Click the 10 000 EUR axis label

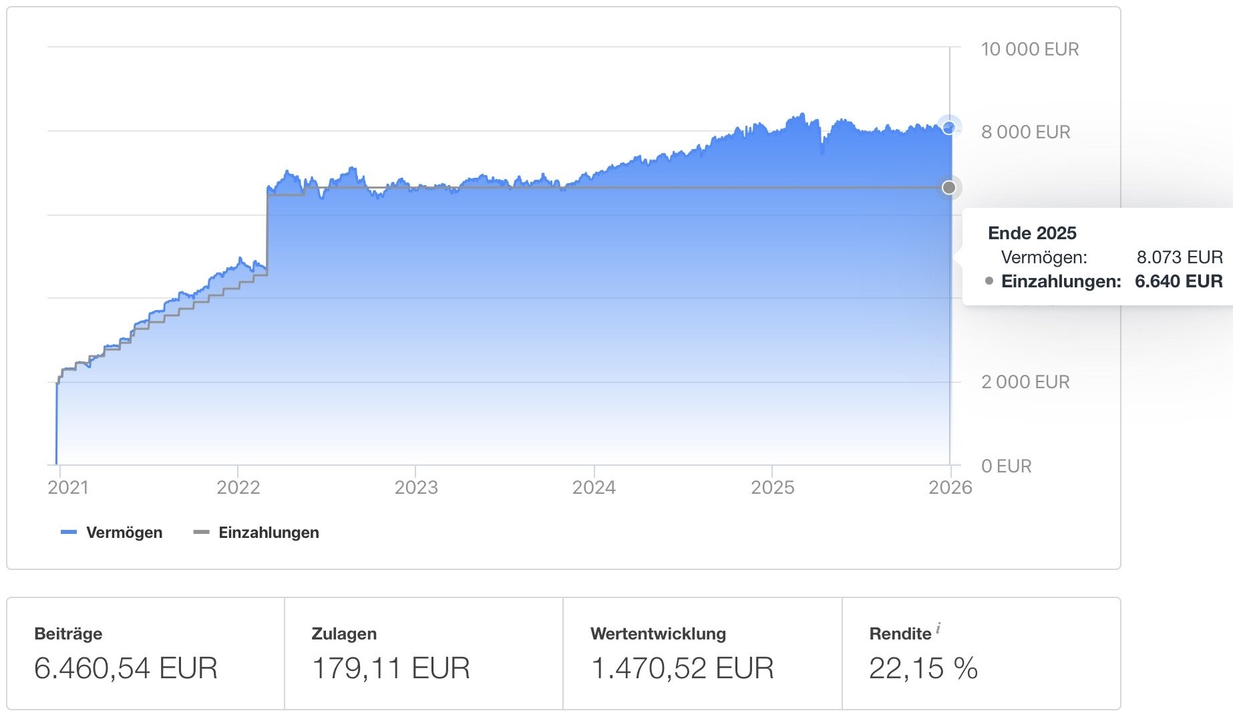click(x=1029, y=49)
